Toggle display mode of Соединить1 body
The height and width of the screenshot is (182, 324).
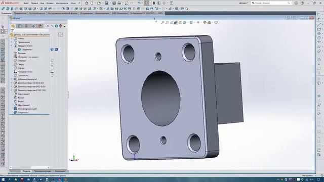[56, 50]
